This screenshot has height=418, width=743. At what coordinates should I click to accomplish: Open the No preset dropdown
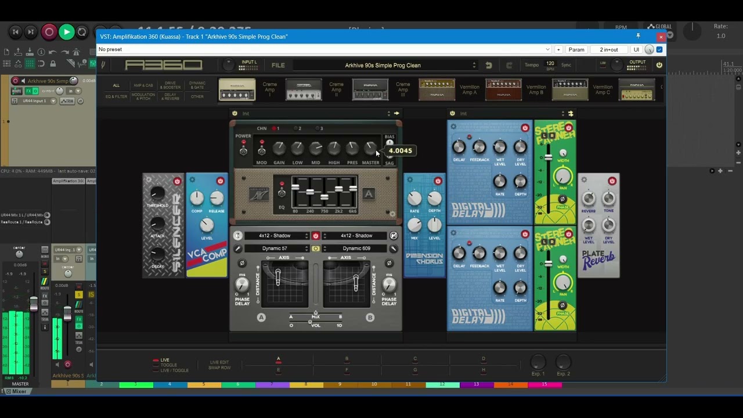(324, 49)
